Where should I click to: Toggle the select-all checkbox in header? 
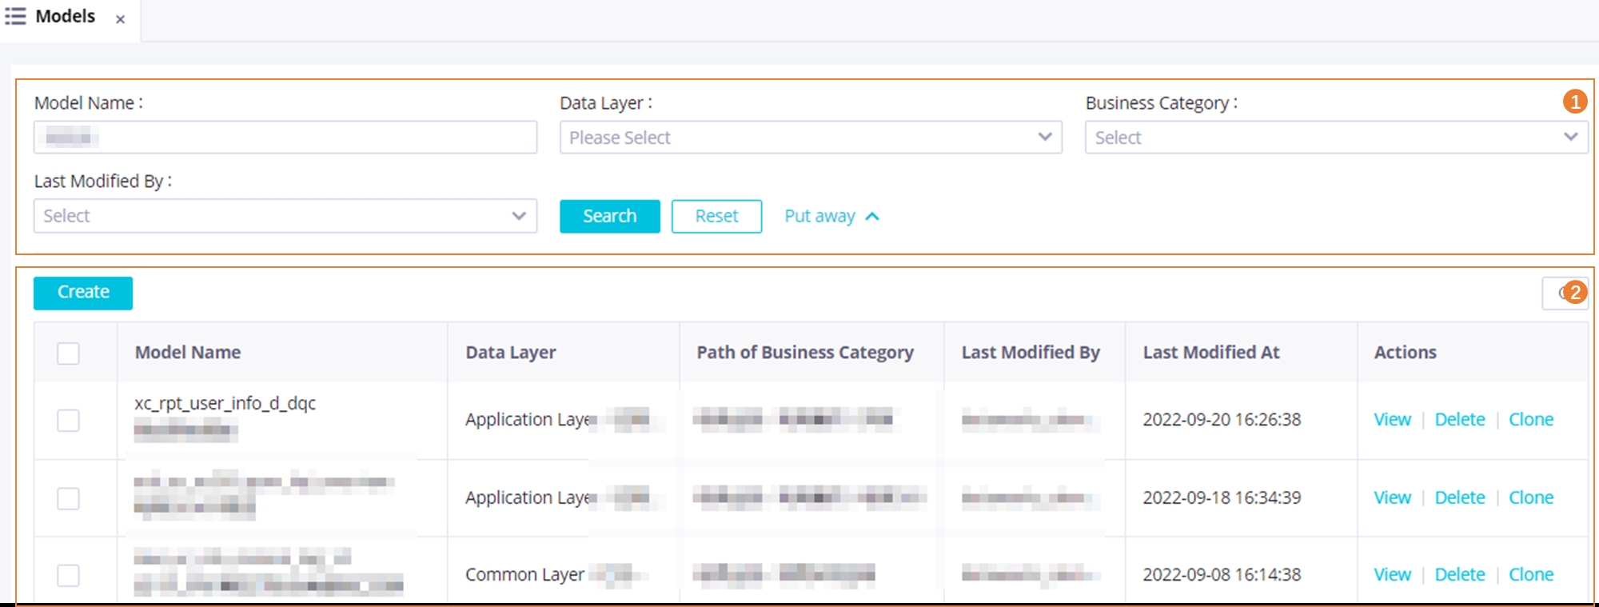click(x=69, y=353)
